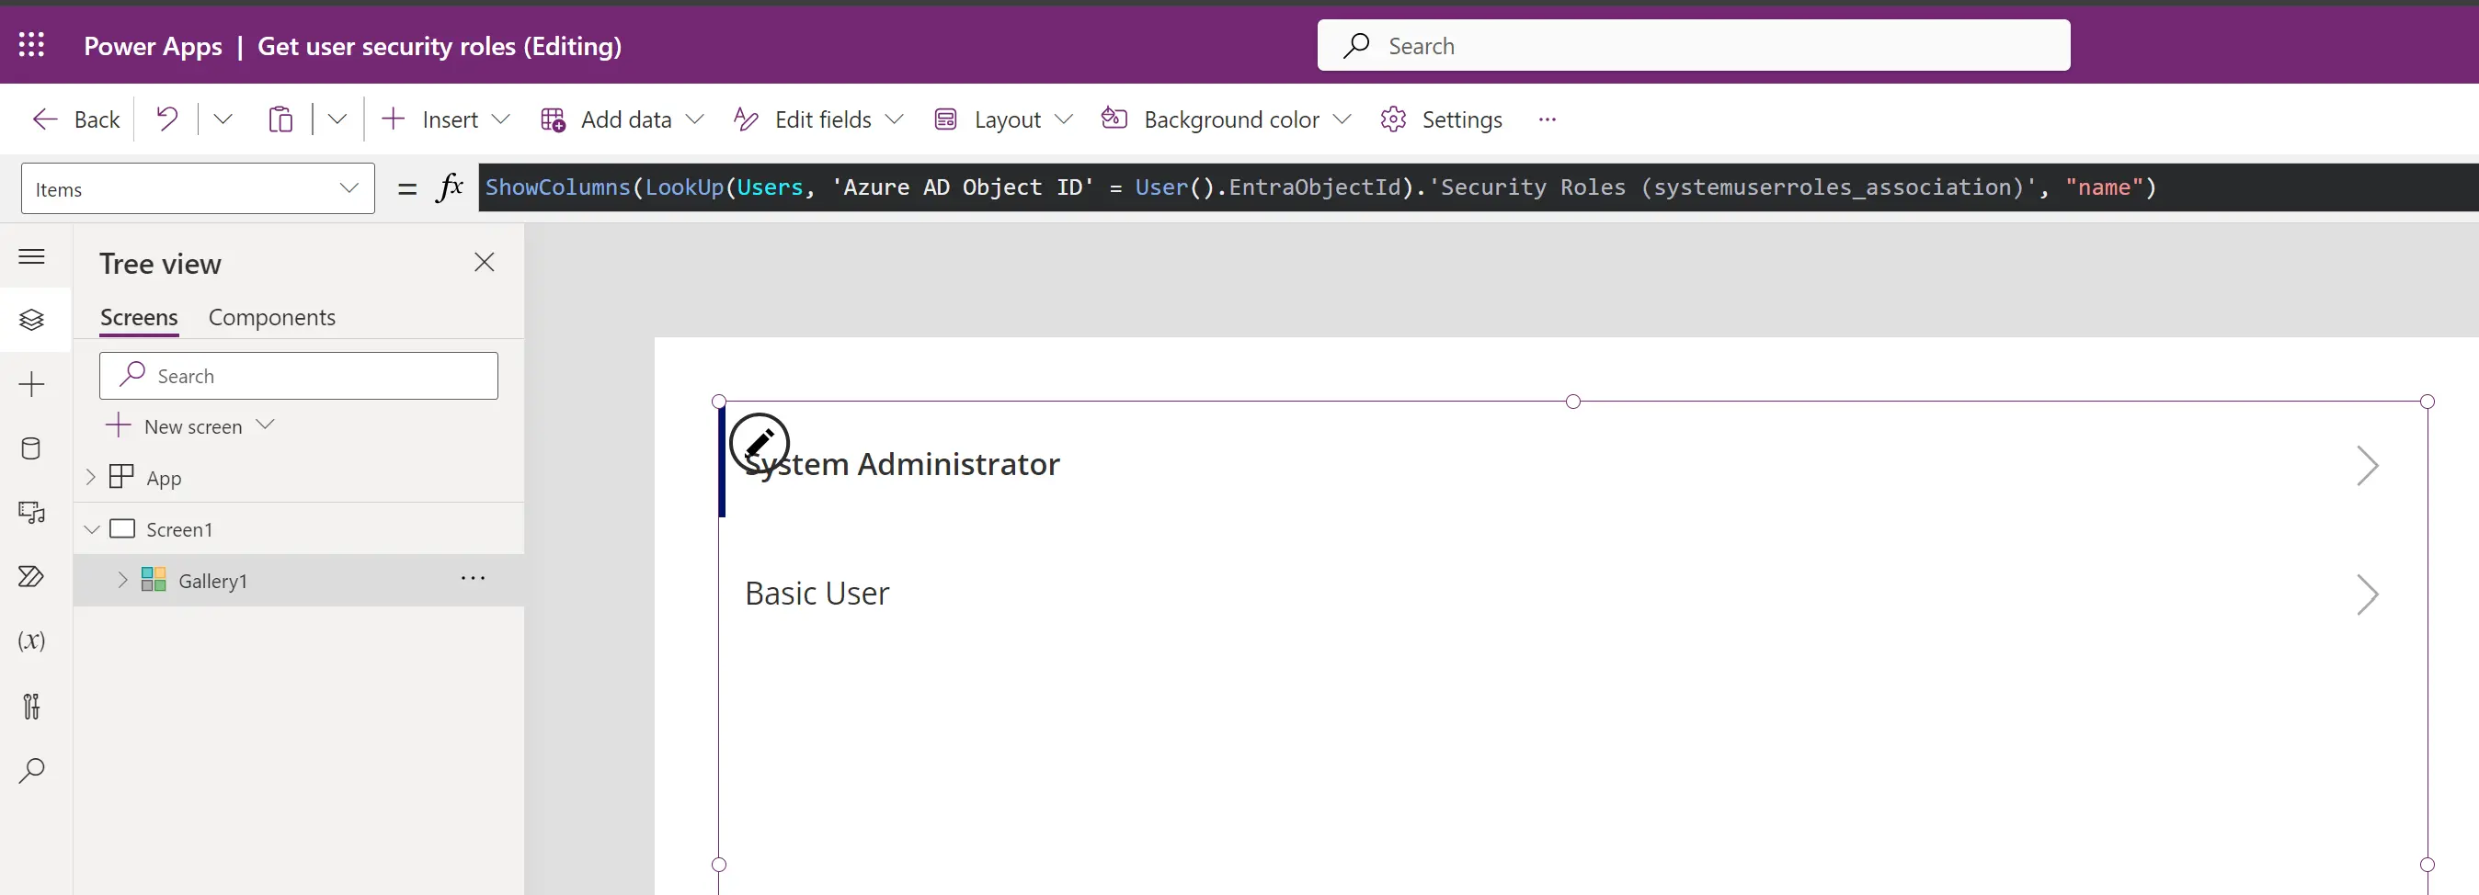The image size is (2479, 895).
Task: Click the Undo icon in toolbar
Action: (x=167, y=119)
